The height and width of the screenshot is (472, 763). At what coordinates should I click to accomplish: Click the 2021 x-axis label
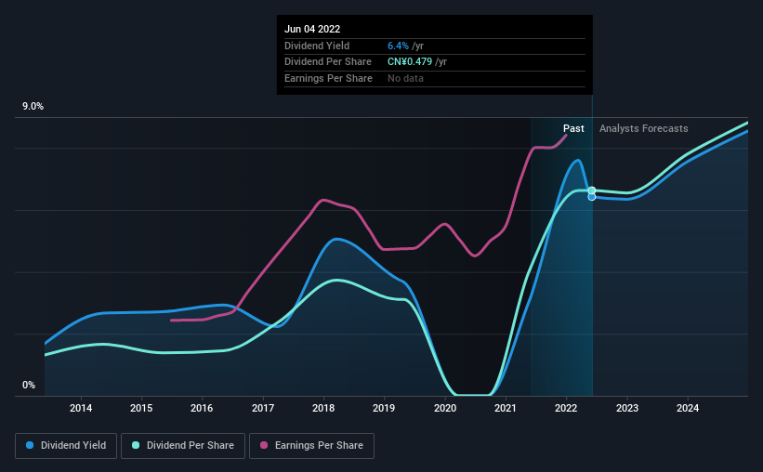click(x=505, y=408)
